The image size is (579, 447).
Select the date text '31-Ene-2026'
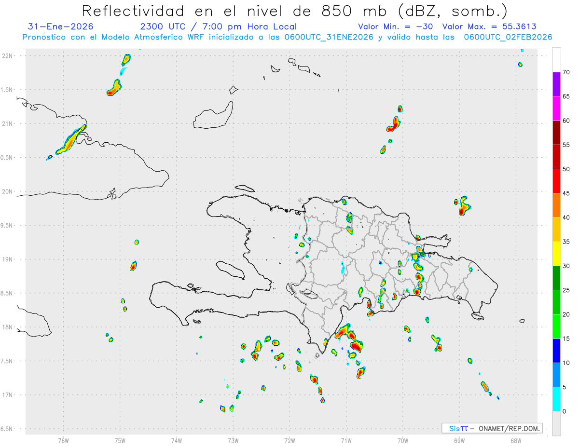point(61,27)
